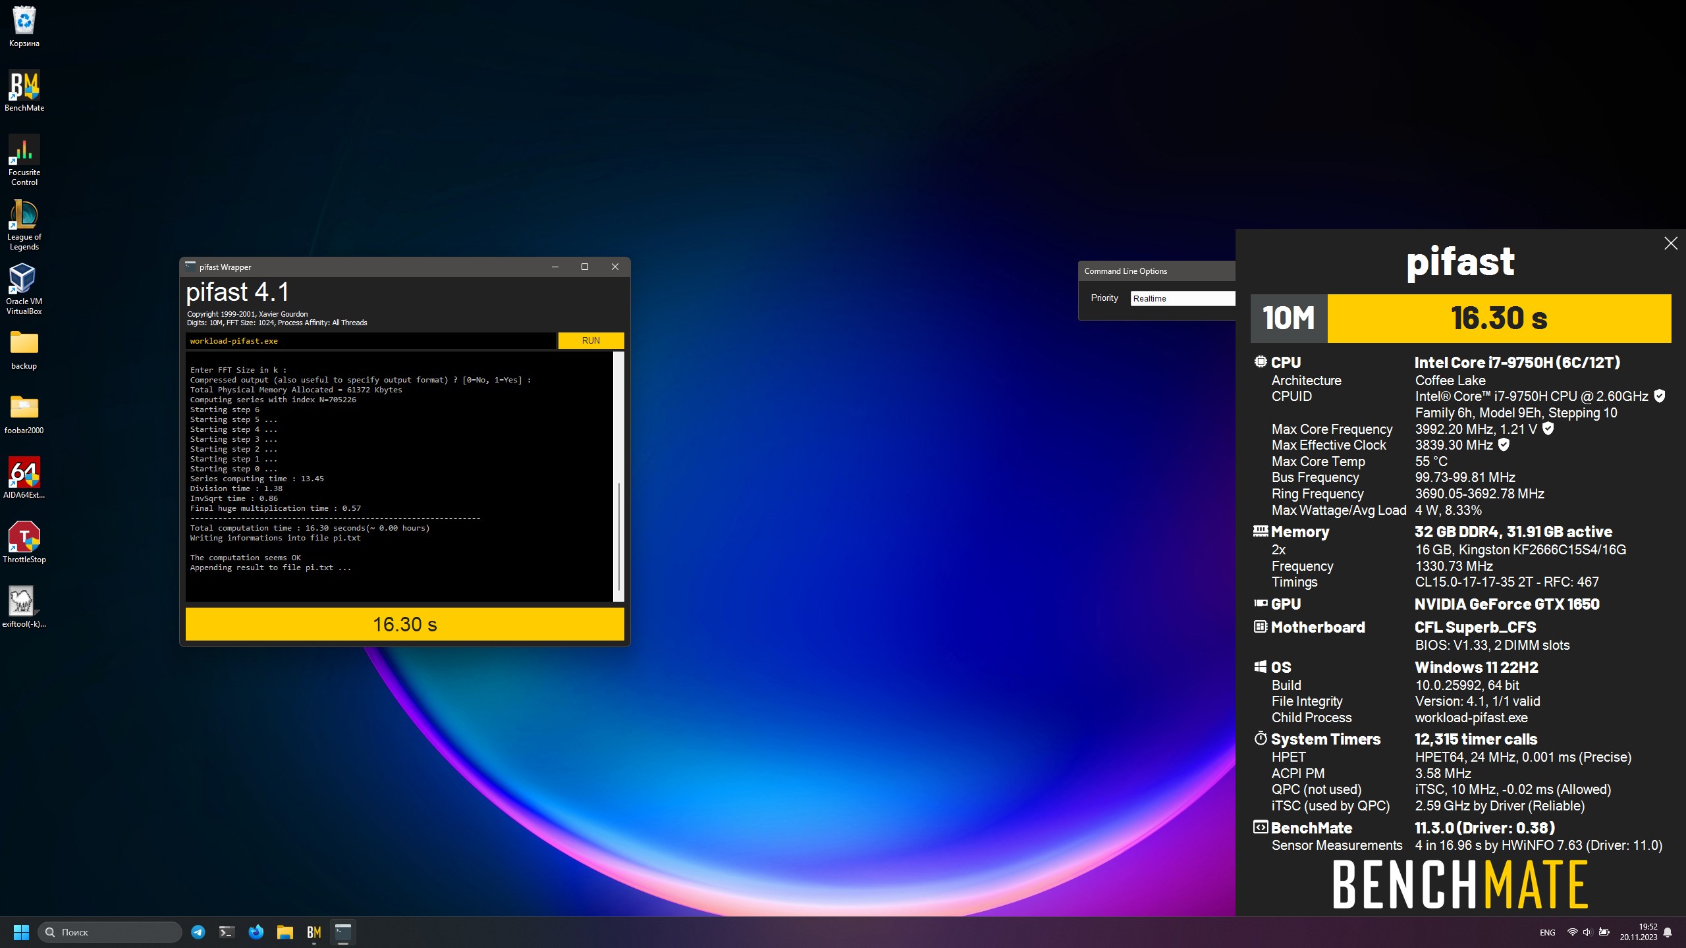Viewport: 1686px width, 948px height.
Task: Click the Motherboard section icon
Action: 1261,627
